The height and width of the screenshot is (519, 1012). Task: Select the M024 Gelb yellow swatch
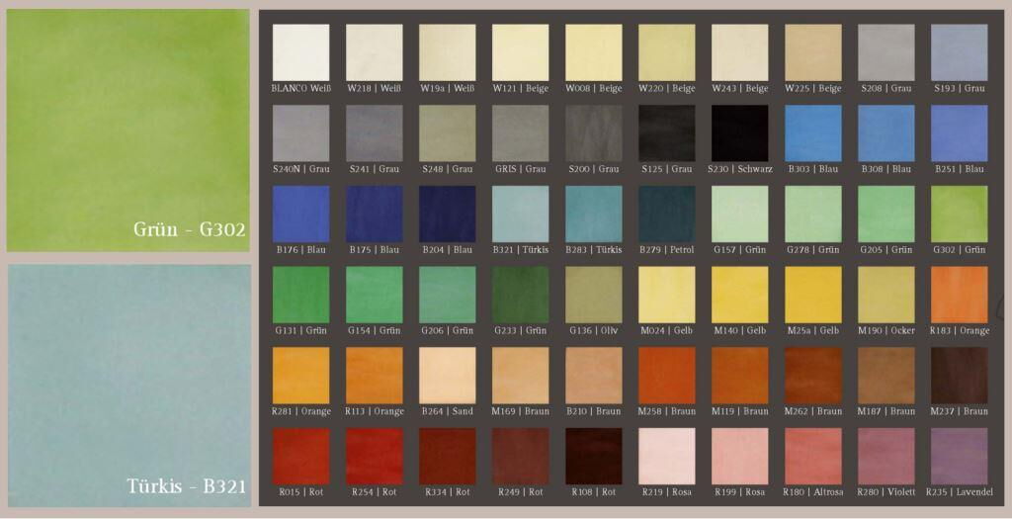[x=666, y=295]
